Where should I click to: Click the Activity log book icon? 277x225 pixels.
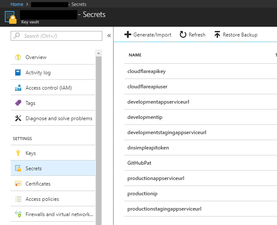point(18,73)
